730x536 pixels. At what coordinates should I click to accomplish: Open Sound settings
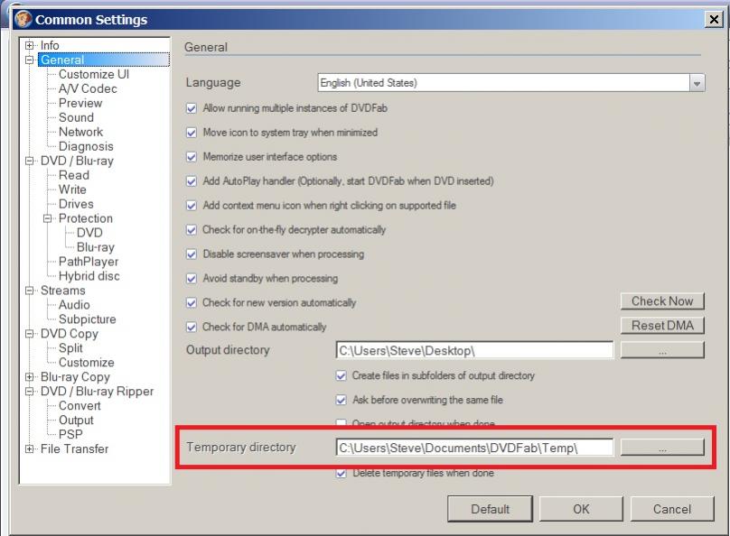tap(77, 117)
